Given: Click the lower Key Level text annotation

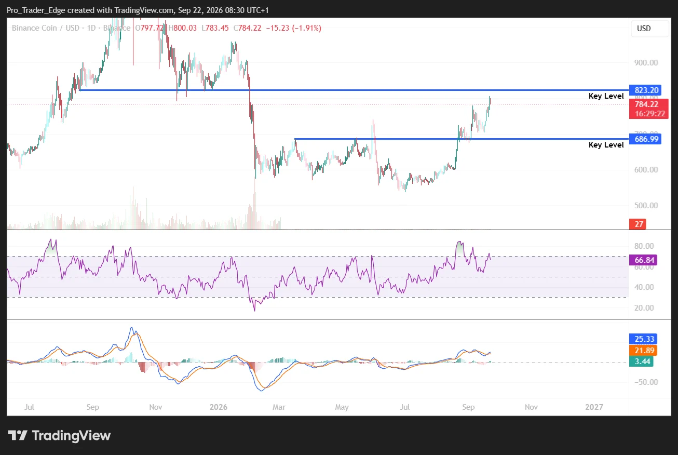Looking at the screenshot, I should 606,145.
